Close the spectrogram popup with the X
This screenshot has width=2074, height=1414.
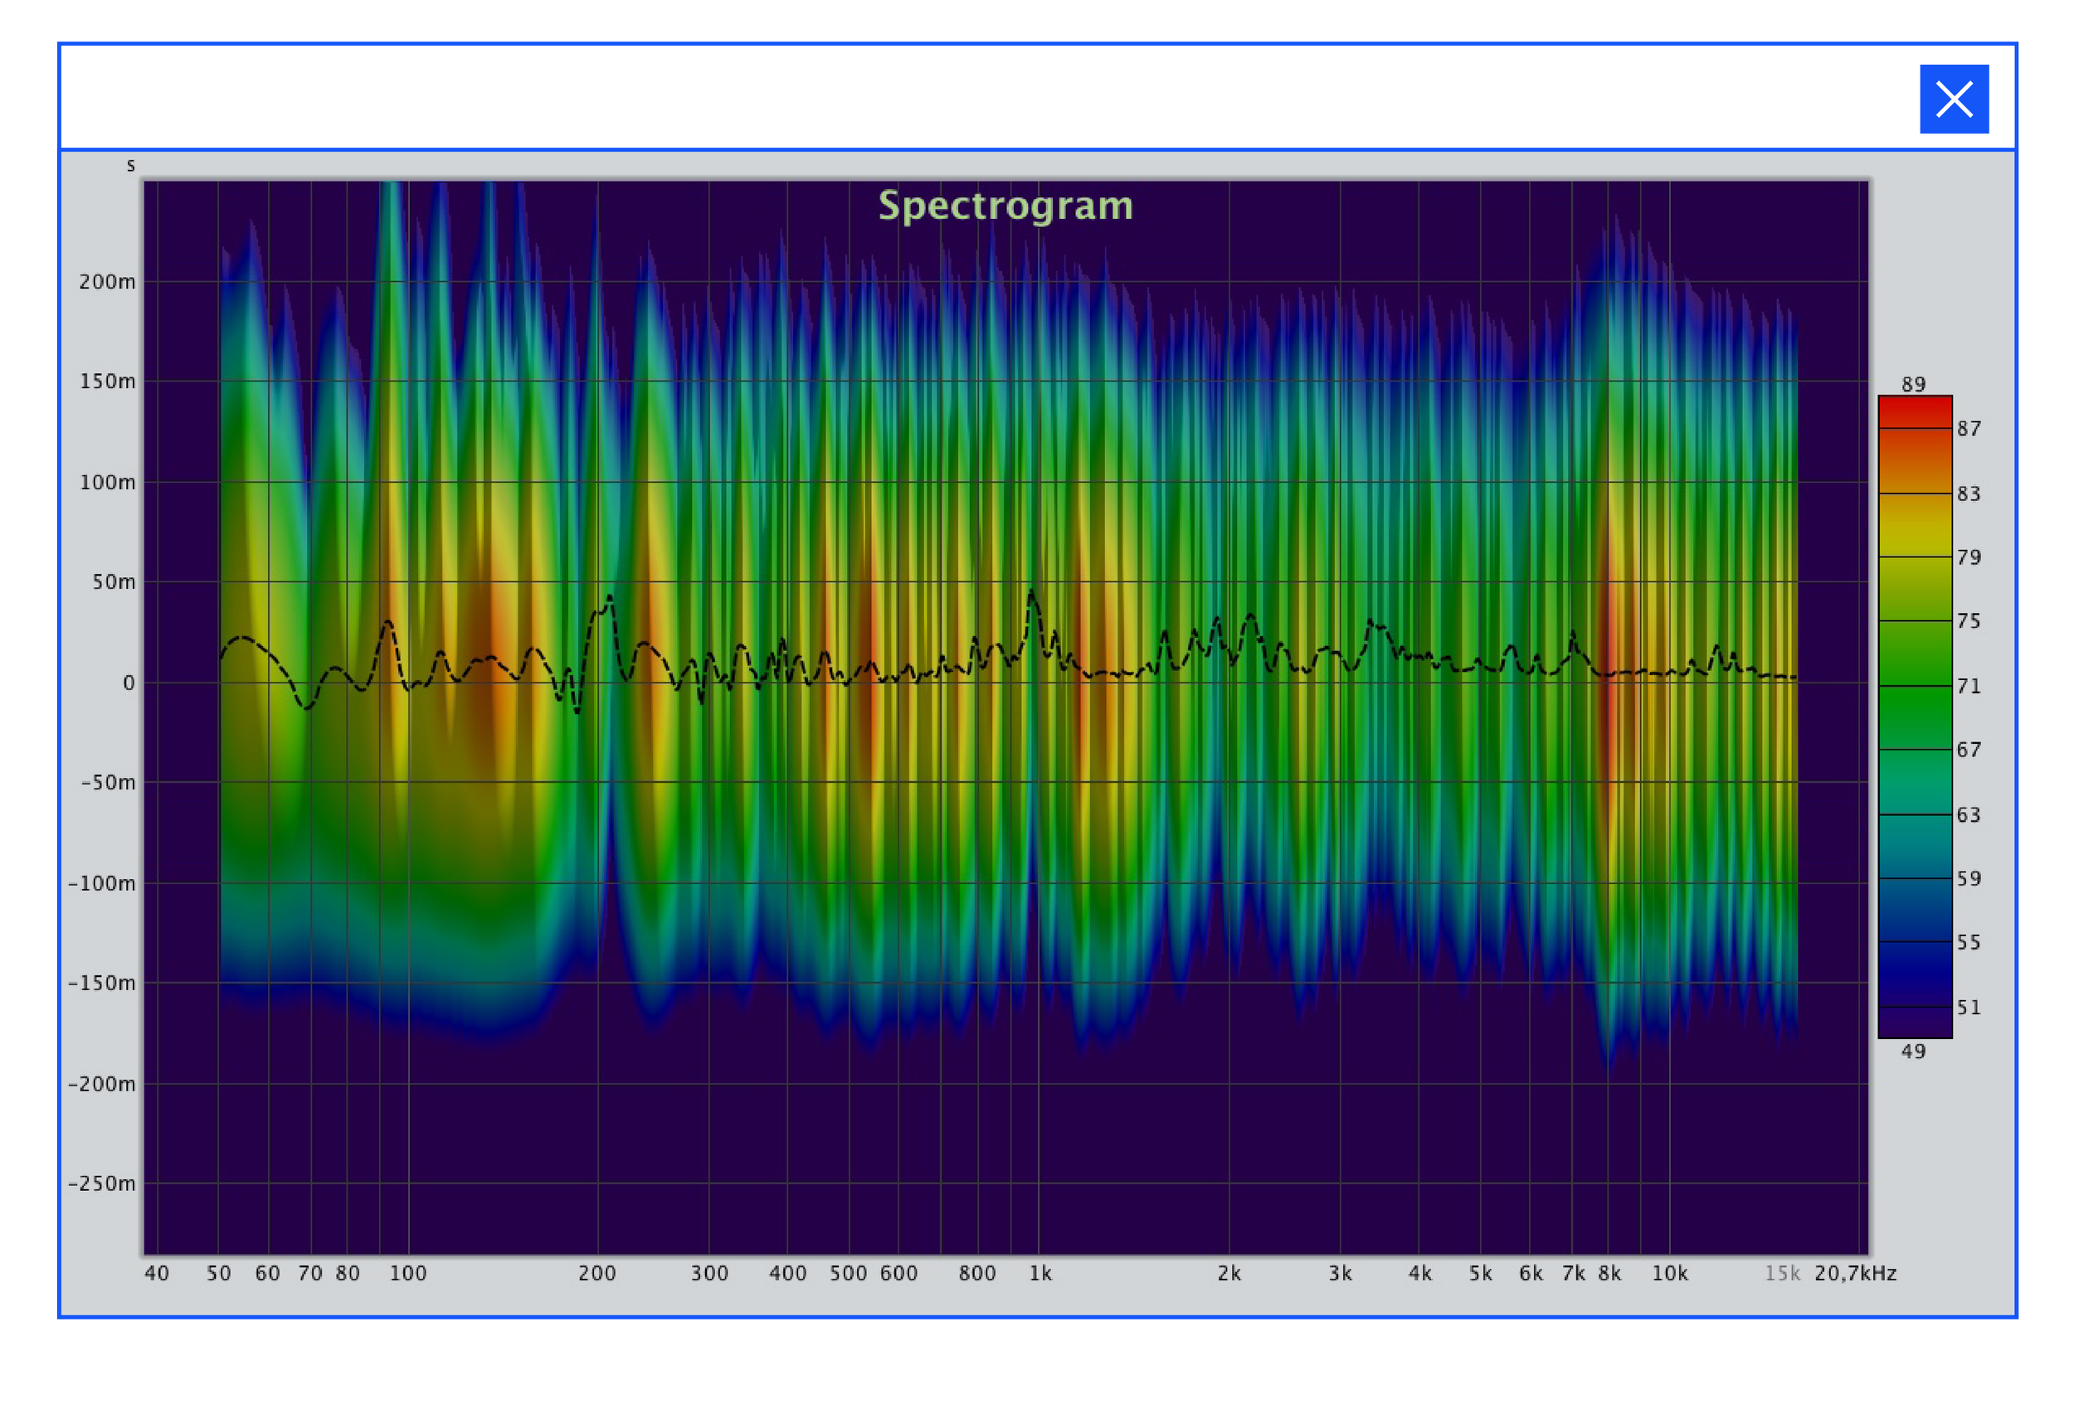point(1954,99)
